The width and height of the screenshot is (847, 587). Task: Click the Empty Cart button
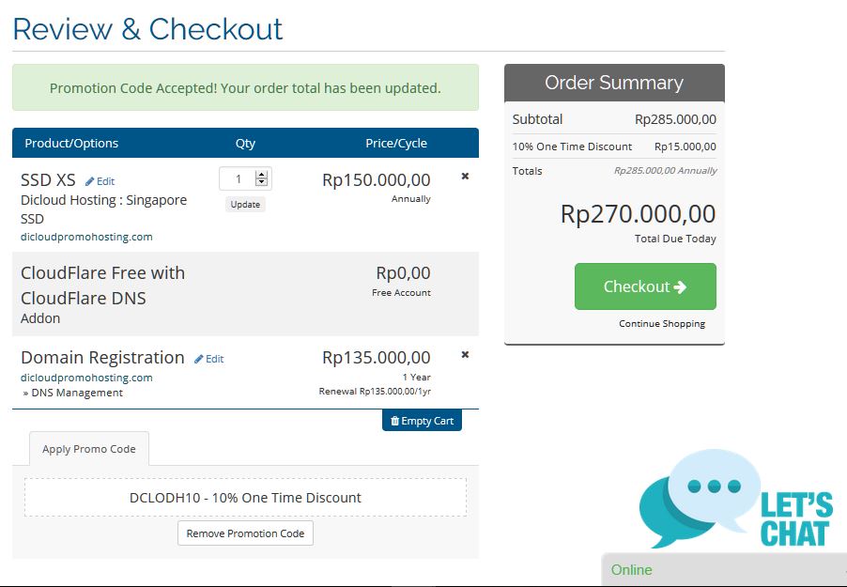[422, 421]
